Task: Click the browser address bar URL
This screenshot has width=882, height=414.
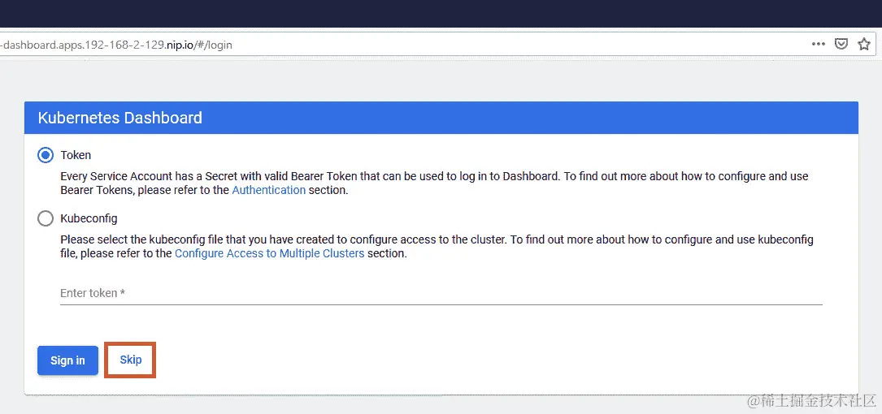Action: coord(116,45)
